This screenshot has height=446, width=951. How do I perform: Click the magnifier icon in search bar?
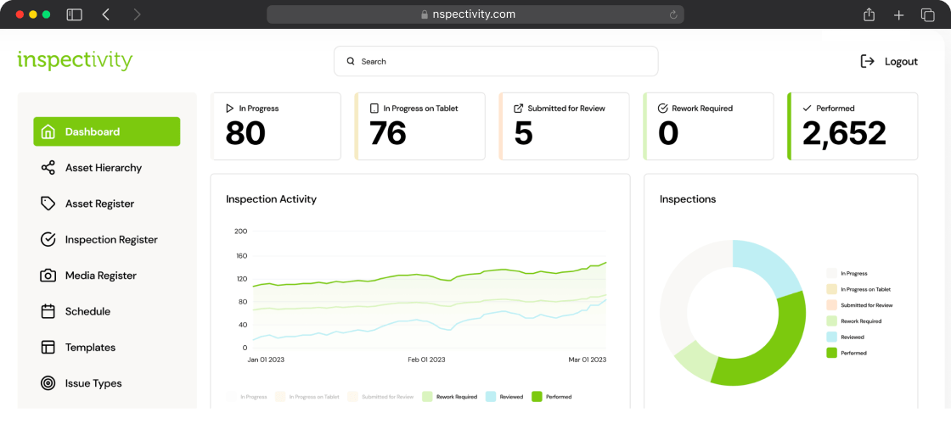351,61
